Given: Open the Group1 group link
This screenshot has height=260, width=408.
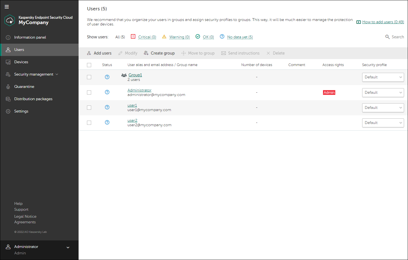Looking at the screenshot, I should click(135, 75).
